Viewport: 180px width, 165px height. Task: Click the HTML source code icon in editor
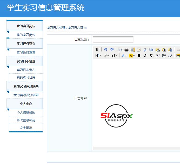(x=97, y=49)
